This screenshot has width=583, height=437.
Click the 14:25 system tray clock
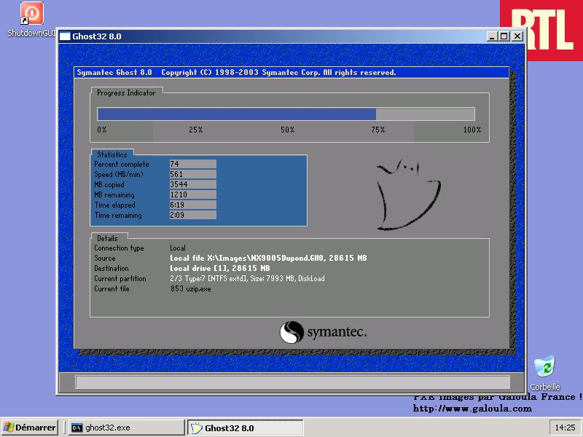point(565,428)
